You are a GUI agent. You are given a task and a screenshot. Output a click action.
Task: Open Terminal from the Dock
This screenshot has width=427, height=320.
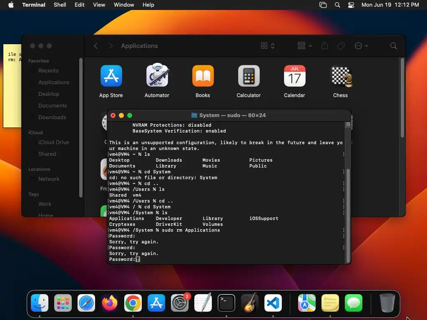226,303
